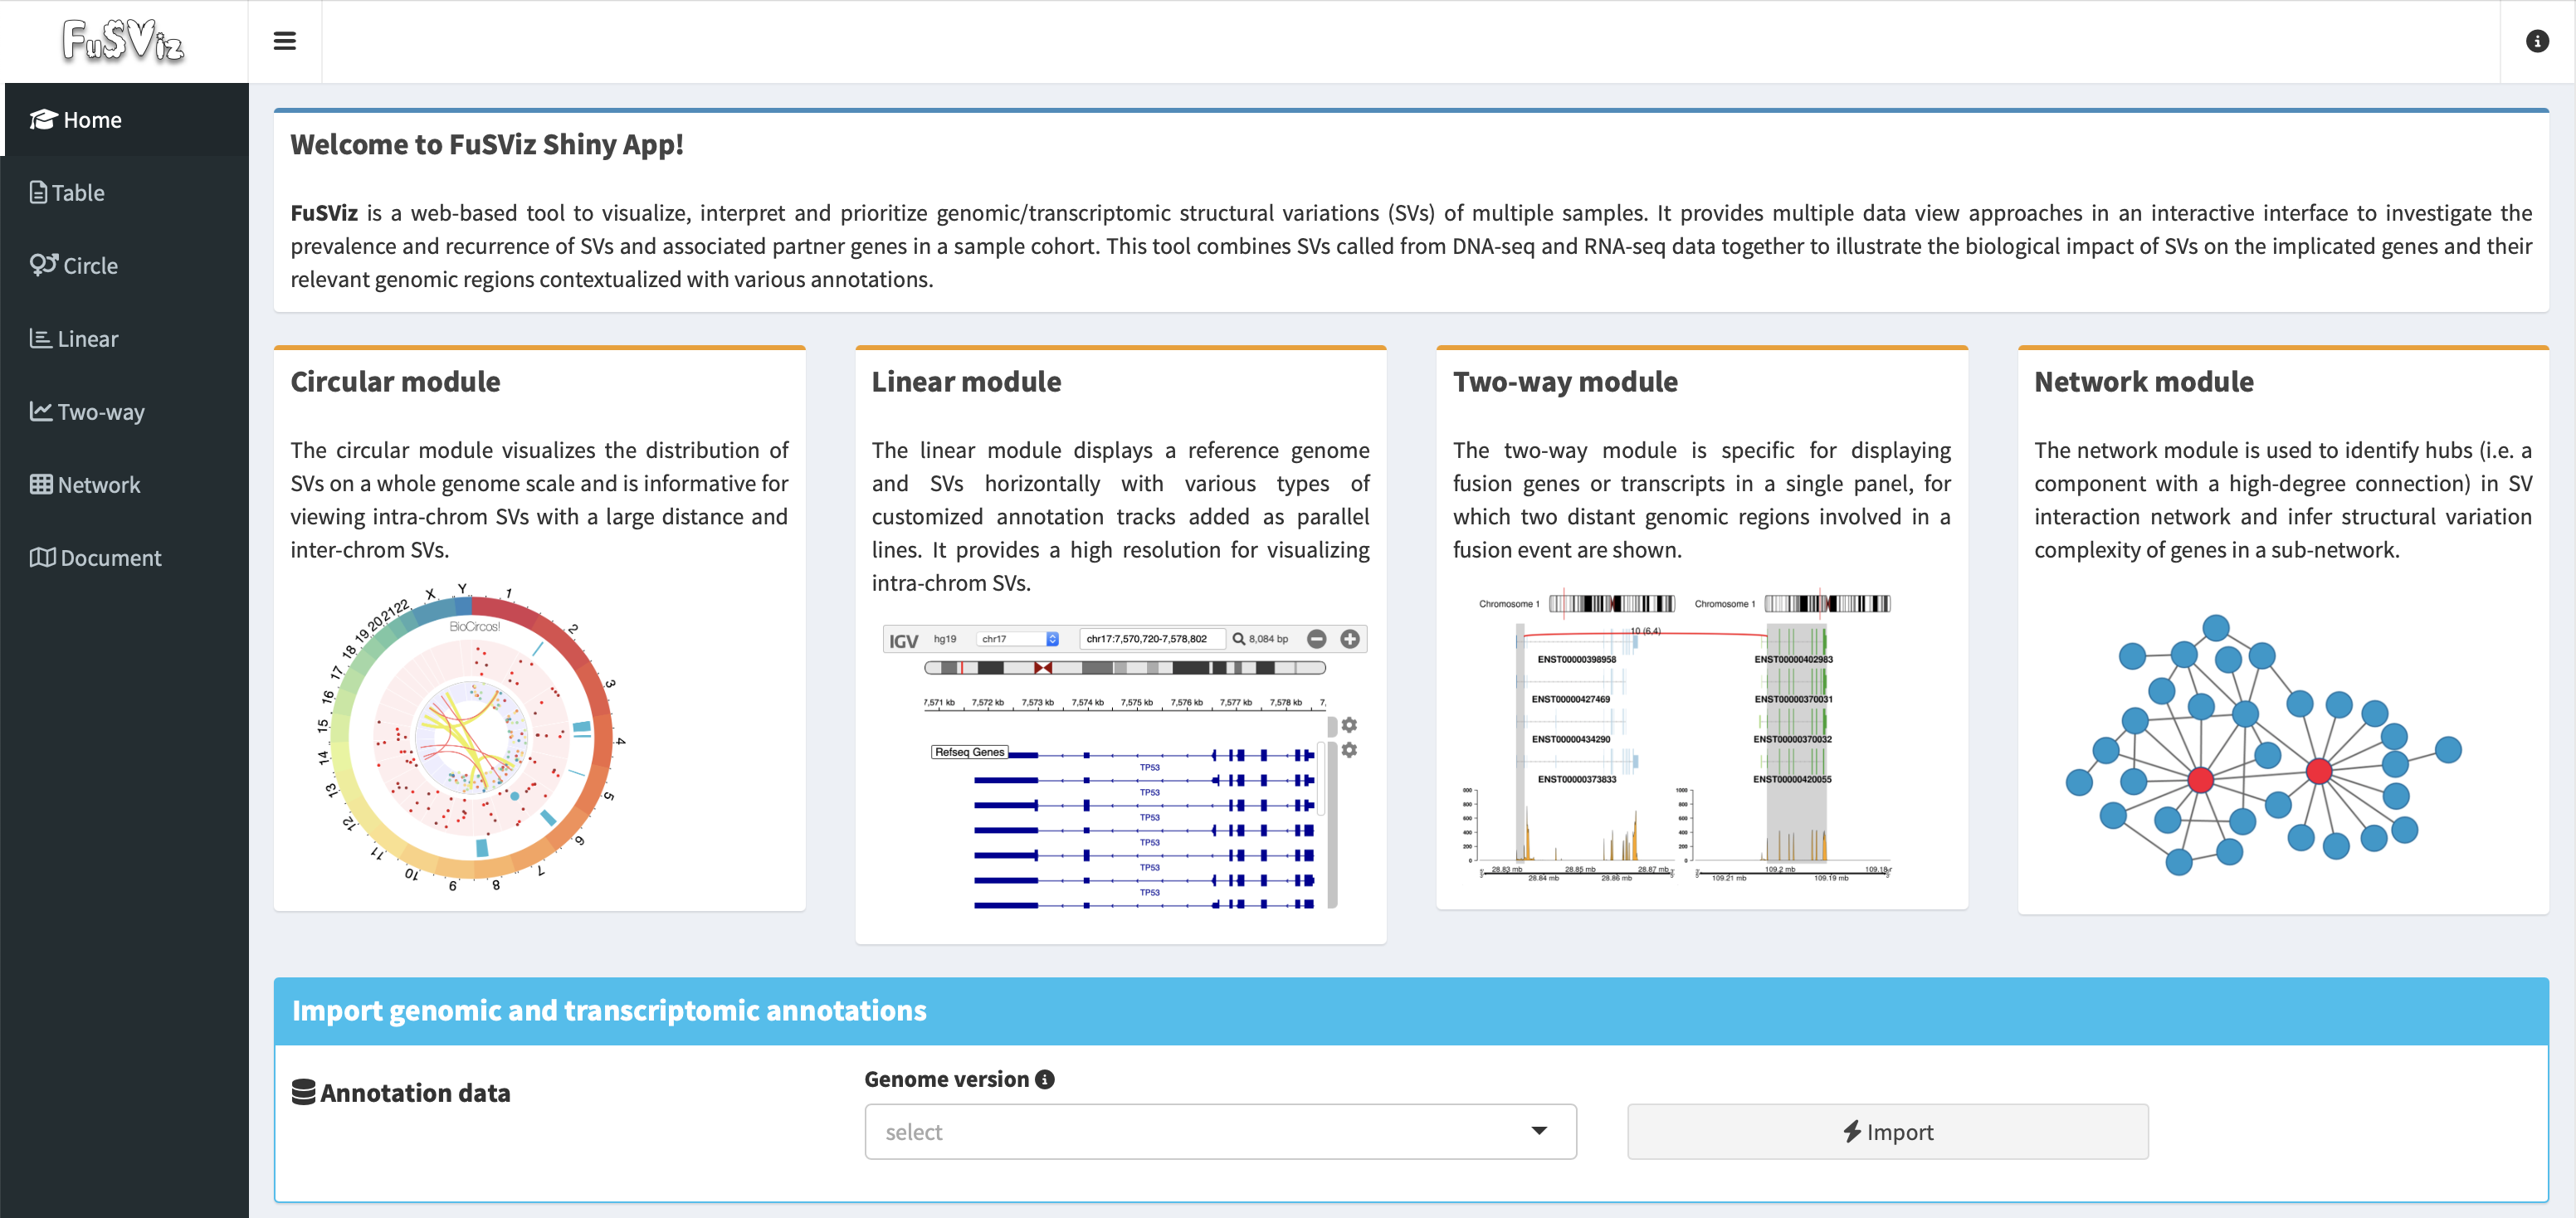
Task: Expand the Genome version select dropdown
Action: 1220,1132
